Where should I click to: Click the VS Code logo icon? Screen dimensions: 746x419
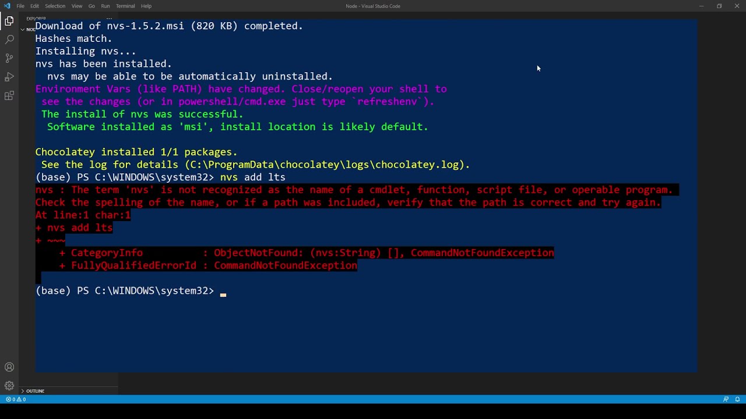click(x=6, y=6)
